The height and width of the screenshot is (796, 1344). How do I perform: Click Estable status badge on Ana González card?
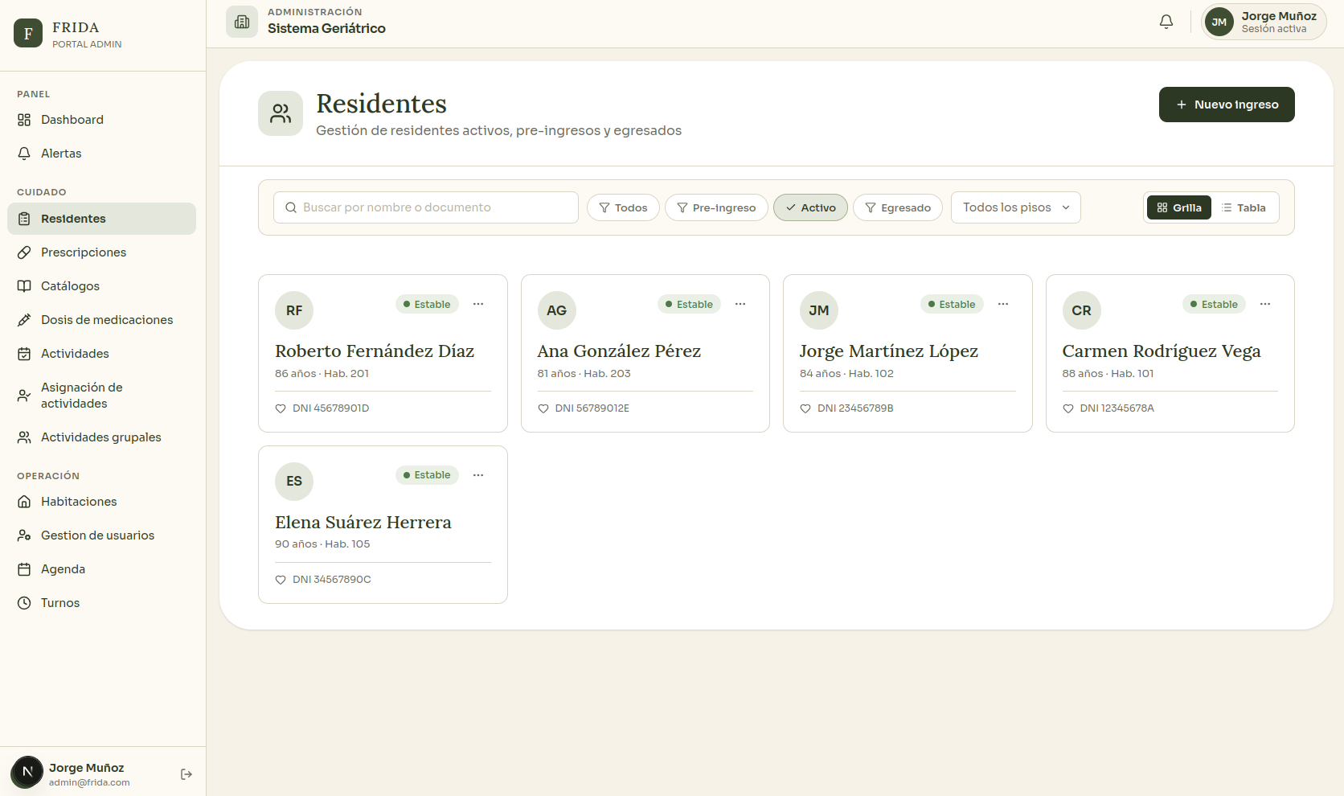[689, 304]
